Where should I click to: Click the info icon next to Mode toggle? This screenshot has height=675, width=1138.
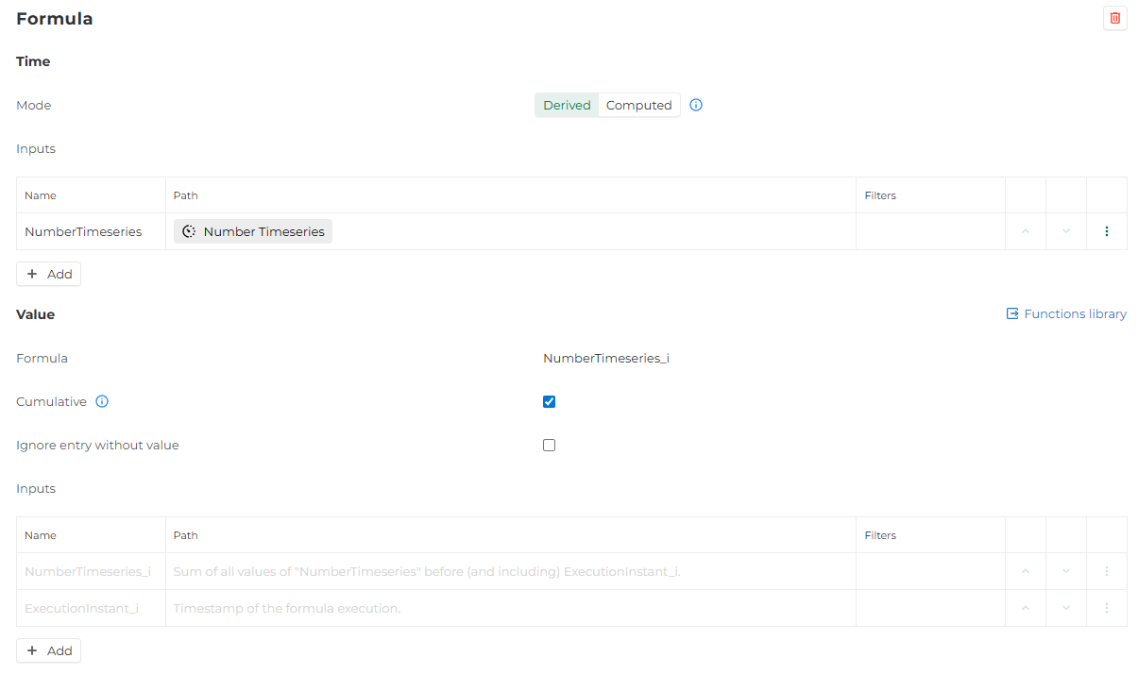(696, 105)
